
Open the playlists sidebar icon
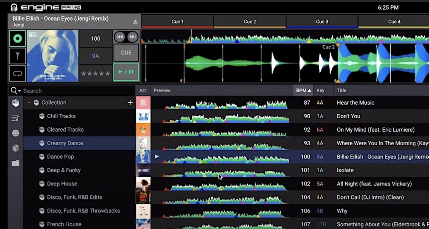point(15,118)
